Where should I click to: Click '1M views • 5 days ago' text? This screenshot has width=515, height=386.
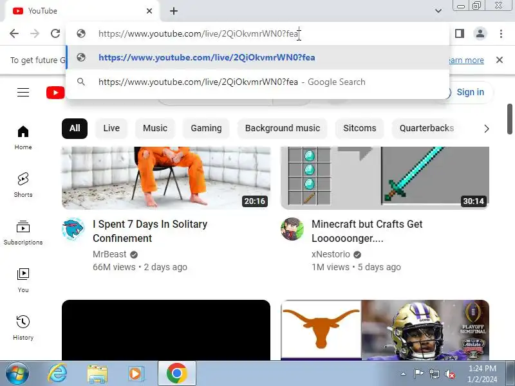pos(357,267)
